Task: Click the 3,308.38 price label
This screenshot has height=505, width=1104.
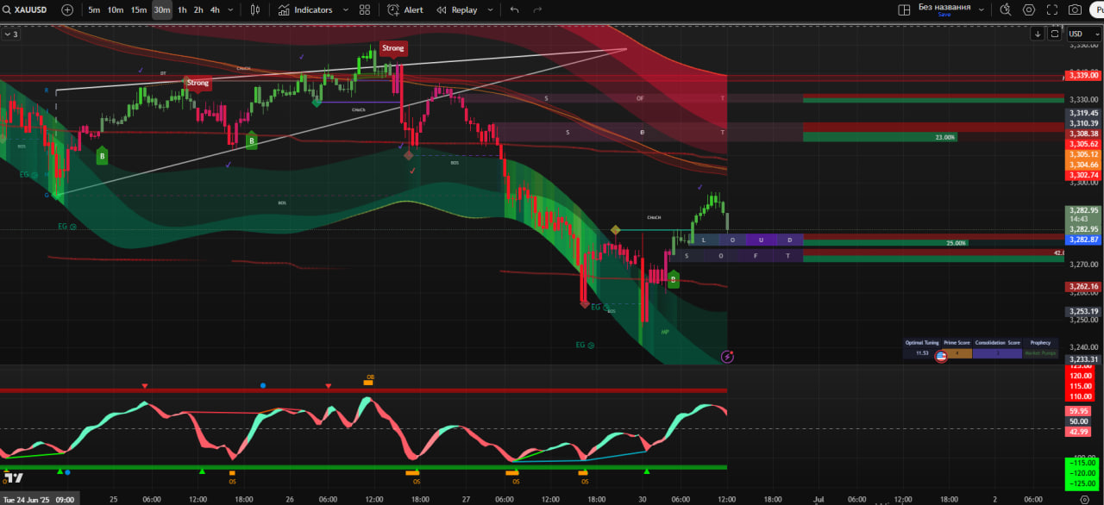Action: click(1084, 134)
